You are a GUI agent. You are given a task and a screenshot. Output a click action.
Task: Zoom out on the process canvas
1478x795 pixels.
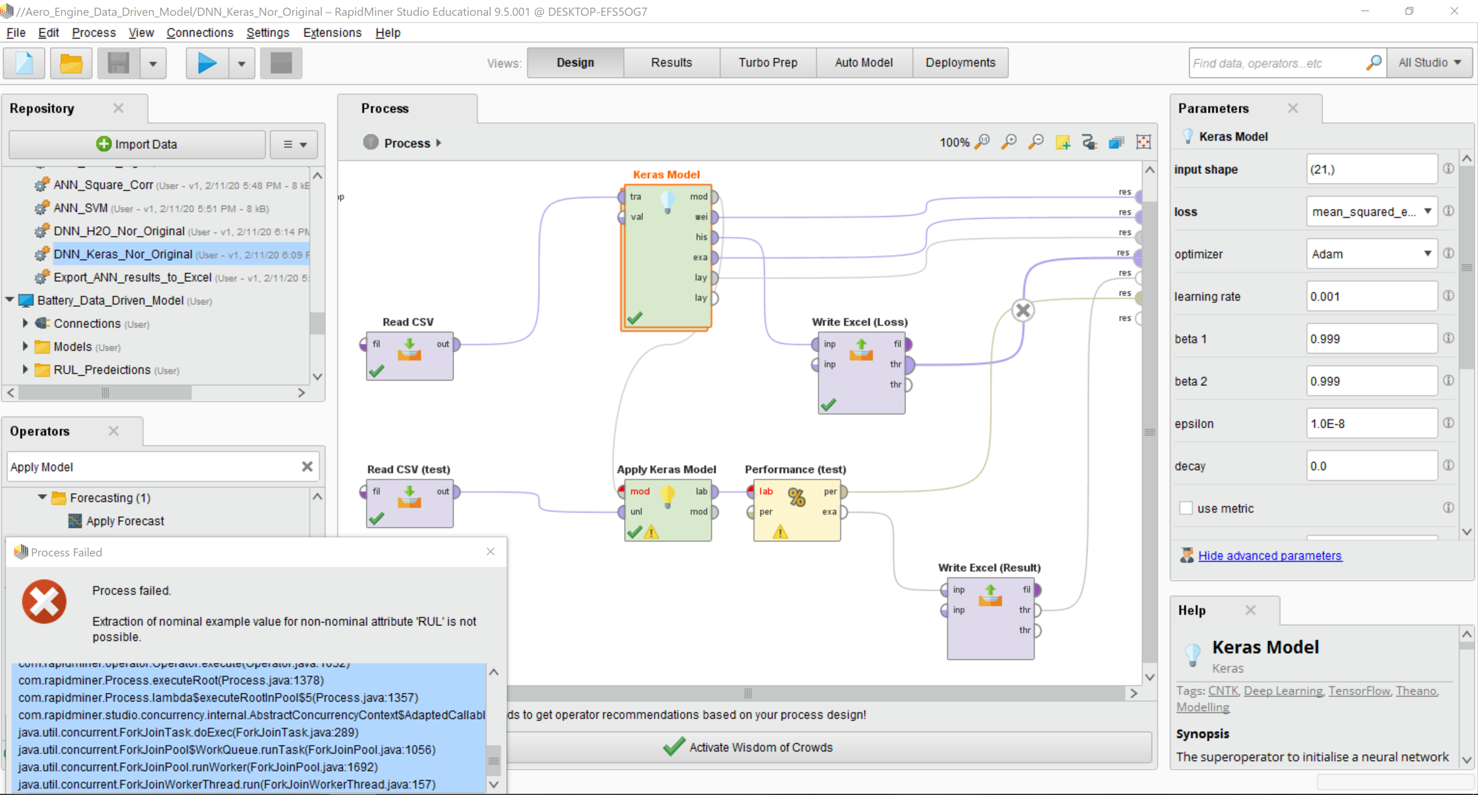click(x=1036, y=142)
